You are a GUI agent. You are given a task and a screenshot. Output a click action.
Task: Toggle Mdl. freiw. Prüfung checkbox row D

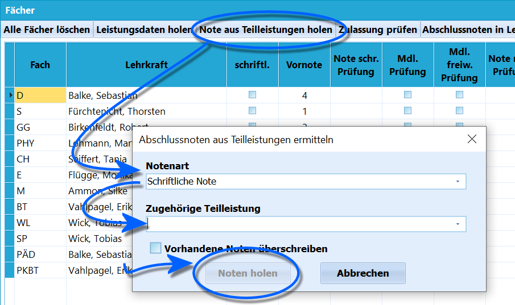pos(459,95)
